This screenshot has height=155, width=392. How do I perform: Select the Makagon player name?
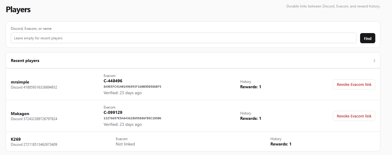pos(20,114)
